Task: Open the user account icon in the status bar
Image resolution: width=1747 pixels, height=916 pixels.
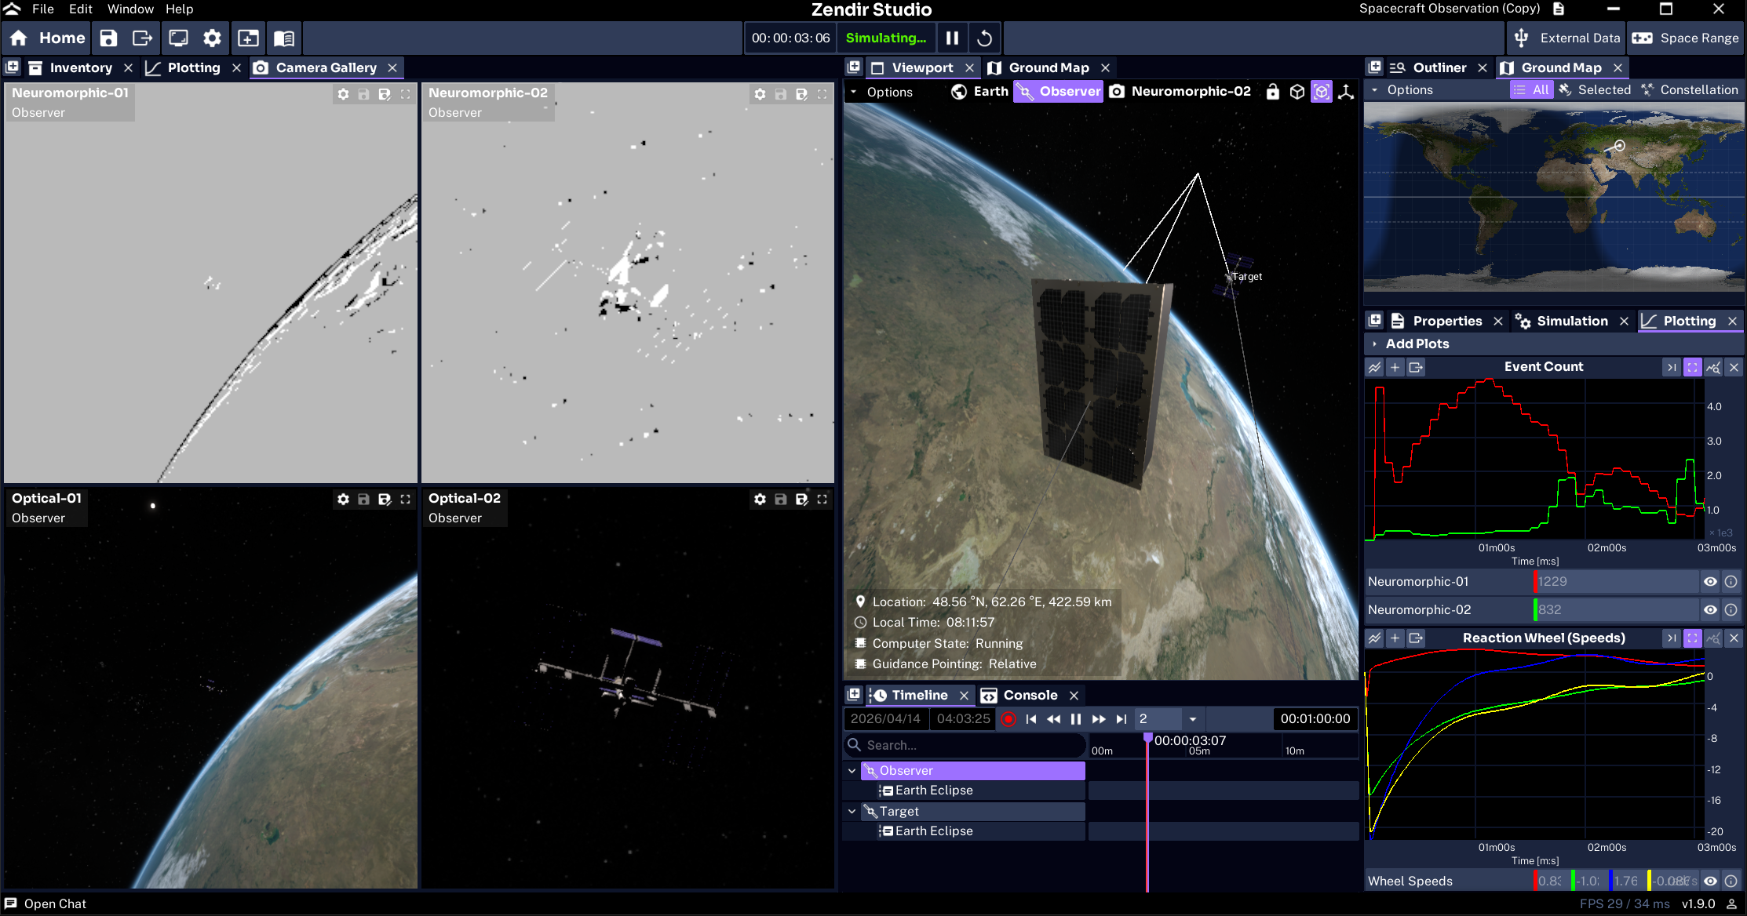Action: click(1731, 904)
